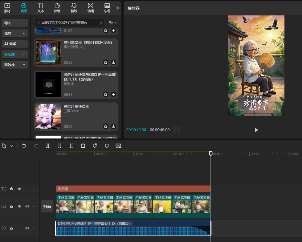
Task: Delete the selected clip with trash icon
Action: pyautogui.click(x=83, y=146)
